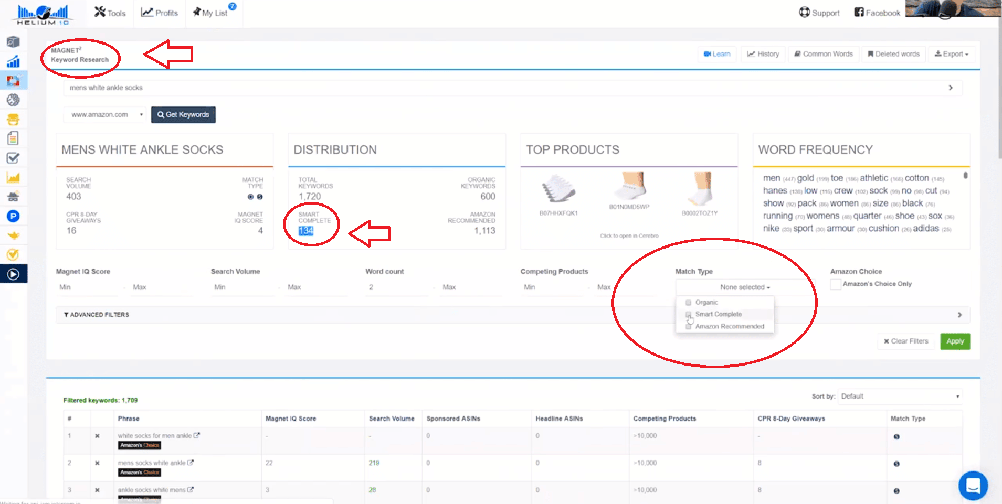Open product thumbnail B0002TOZ1Y

tap(700, 189)
